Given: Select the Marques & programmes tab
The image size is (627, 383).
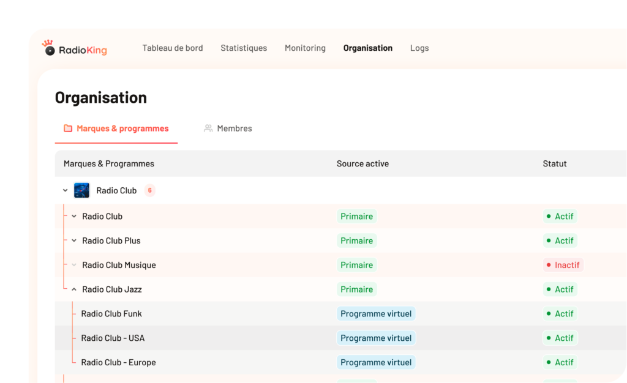Looking at the screenshot, I should pyautogui.click(x=122, y=128).
